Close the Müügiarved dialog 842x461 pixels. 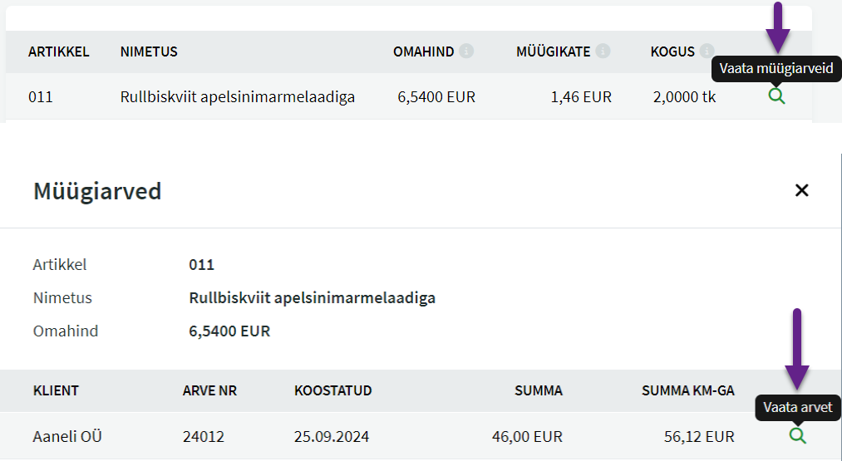(802, 190)
